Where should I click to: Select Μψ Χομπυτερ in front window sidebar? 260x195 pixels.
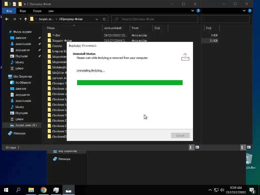(22, 76)
